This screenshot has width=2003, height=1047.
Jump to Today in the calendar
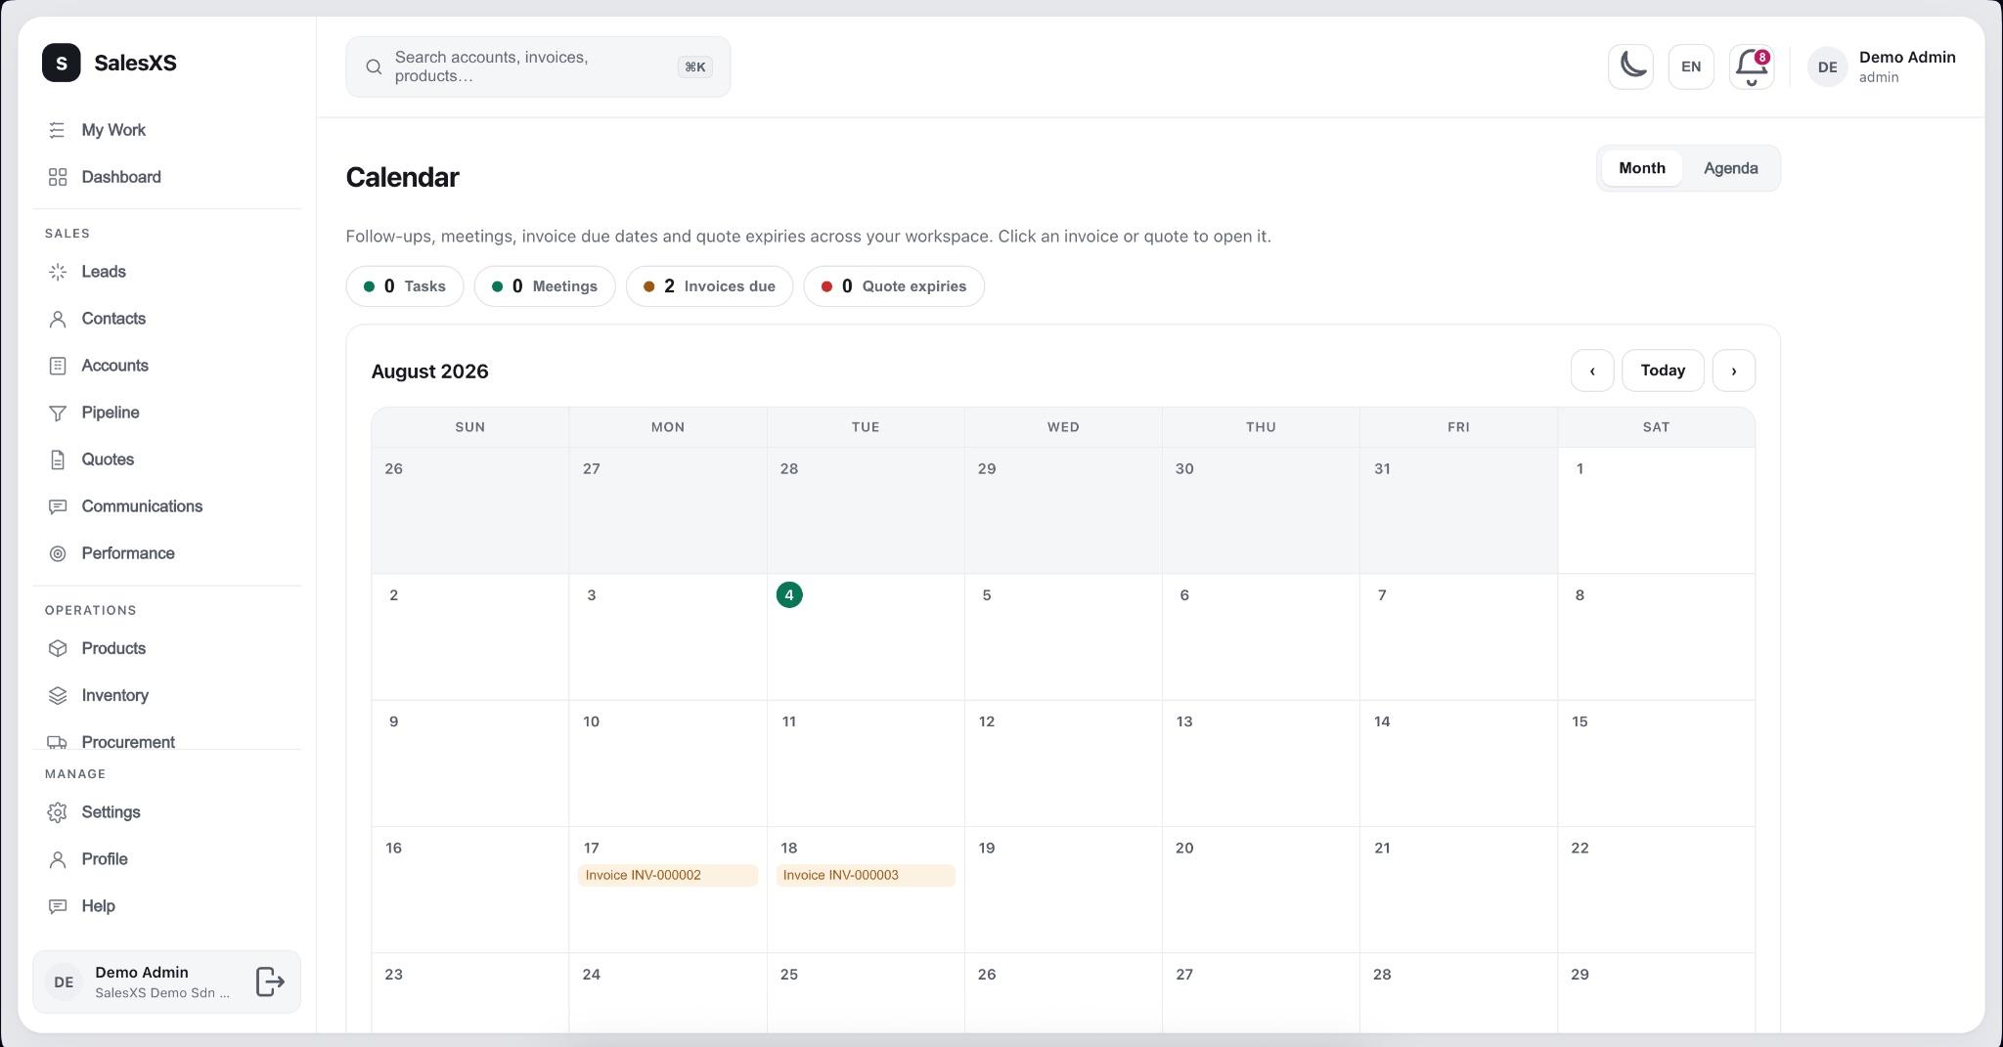click(1663, 371)
